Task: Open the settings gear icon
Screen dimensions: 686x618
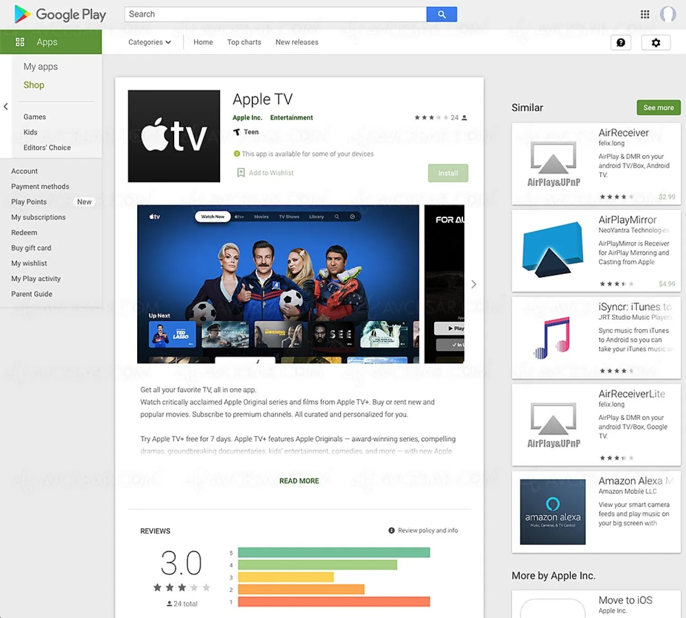Action: click(x=656, y=42)
